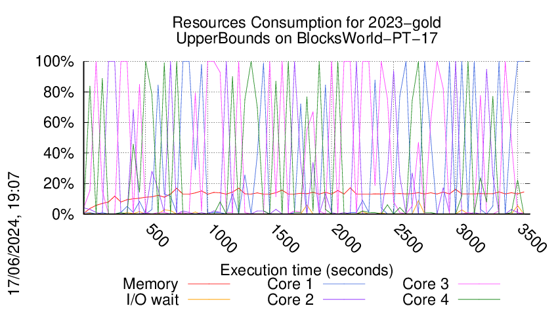
Task: Click the 3000 x-axis tick label
Action: (470, 238)
